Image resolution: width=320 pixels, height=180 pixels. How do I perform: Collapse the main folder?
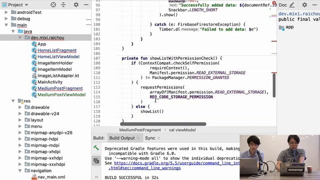click(x=6, y=25)
